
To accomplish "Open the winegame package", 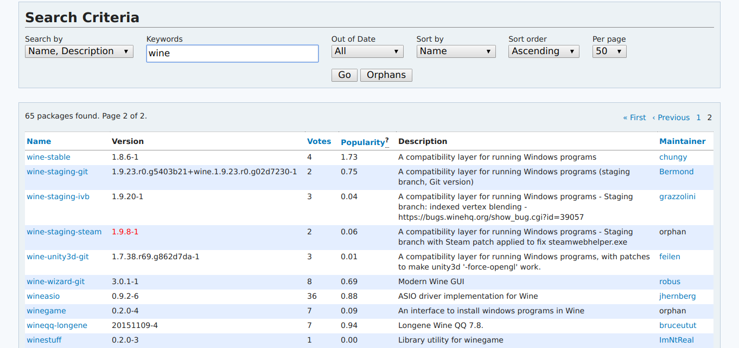I will click(x=46, y=311).
